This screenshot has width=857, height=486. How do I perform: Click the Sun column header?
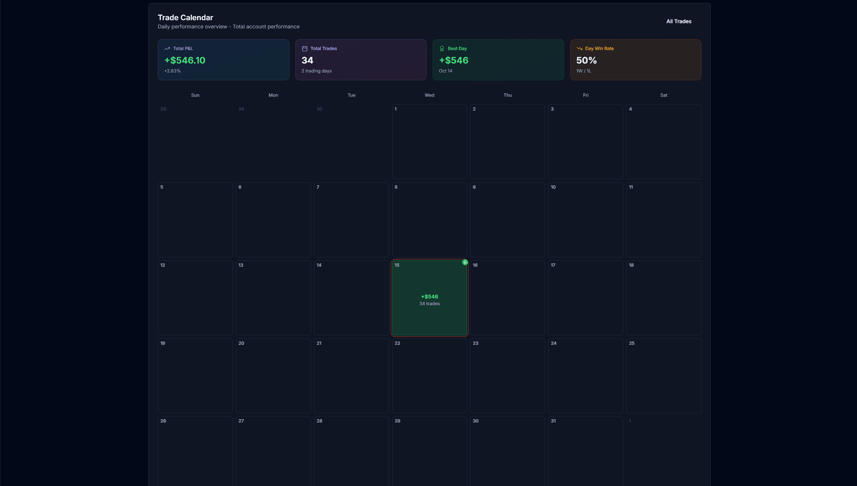195,95
